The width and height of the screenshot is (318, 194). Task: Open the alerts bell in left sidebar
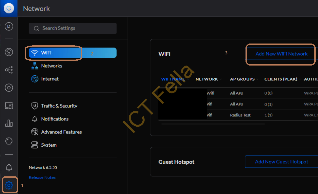click(9, 168)
